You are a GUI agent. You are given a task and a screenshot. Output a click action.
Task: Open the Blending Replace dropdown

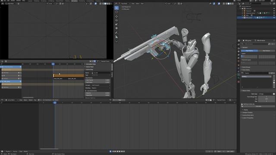pos(100,88)
